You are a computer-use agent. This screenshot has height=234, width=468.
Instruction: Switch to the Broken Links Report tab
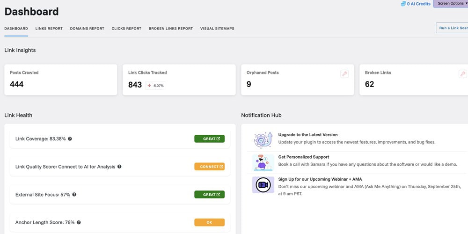point(171,29)
